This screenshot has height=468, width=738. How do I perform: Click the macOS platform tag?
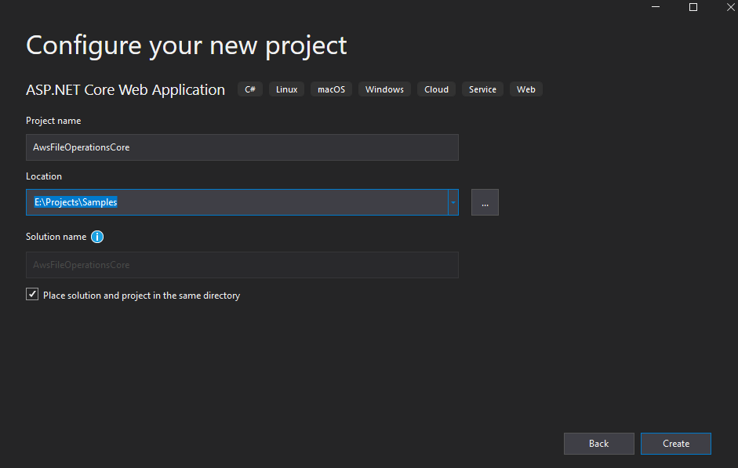pos(331,89)
